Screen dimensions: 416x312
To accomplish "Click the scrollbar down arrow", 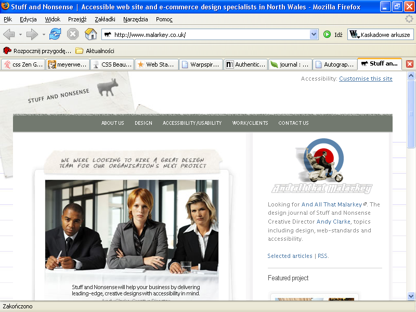I will (411, 295).
